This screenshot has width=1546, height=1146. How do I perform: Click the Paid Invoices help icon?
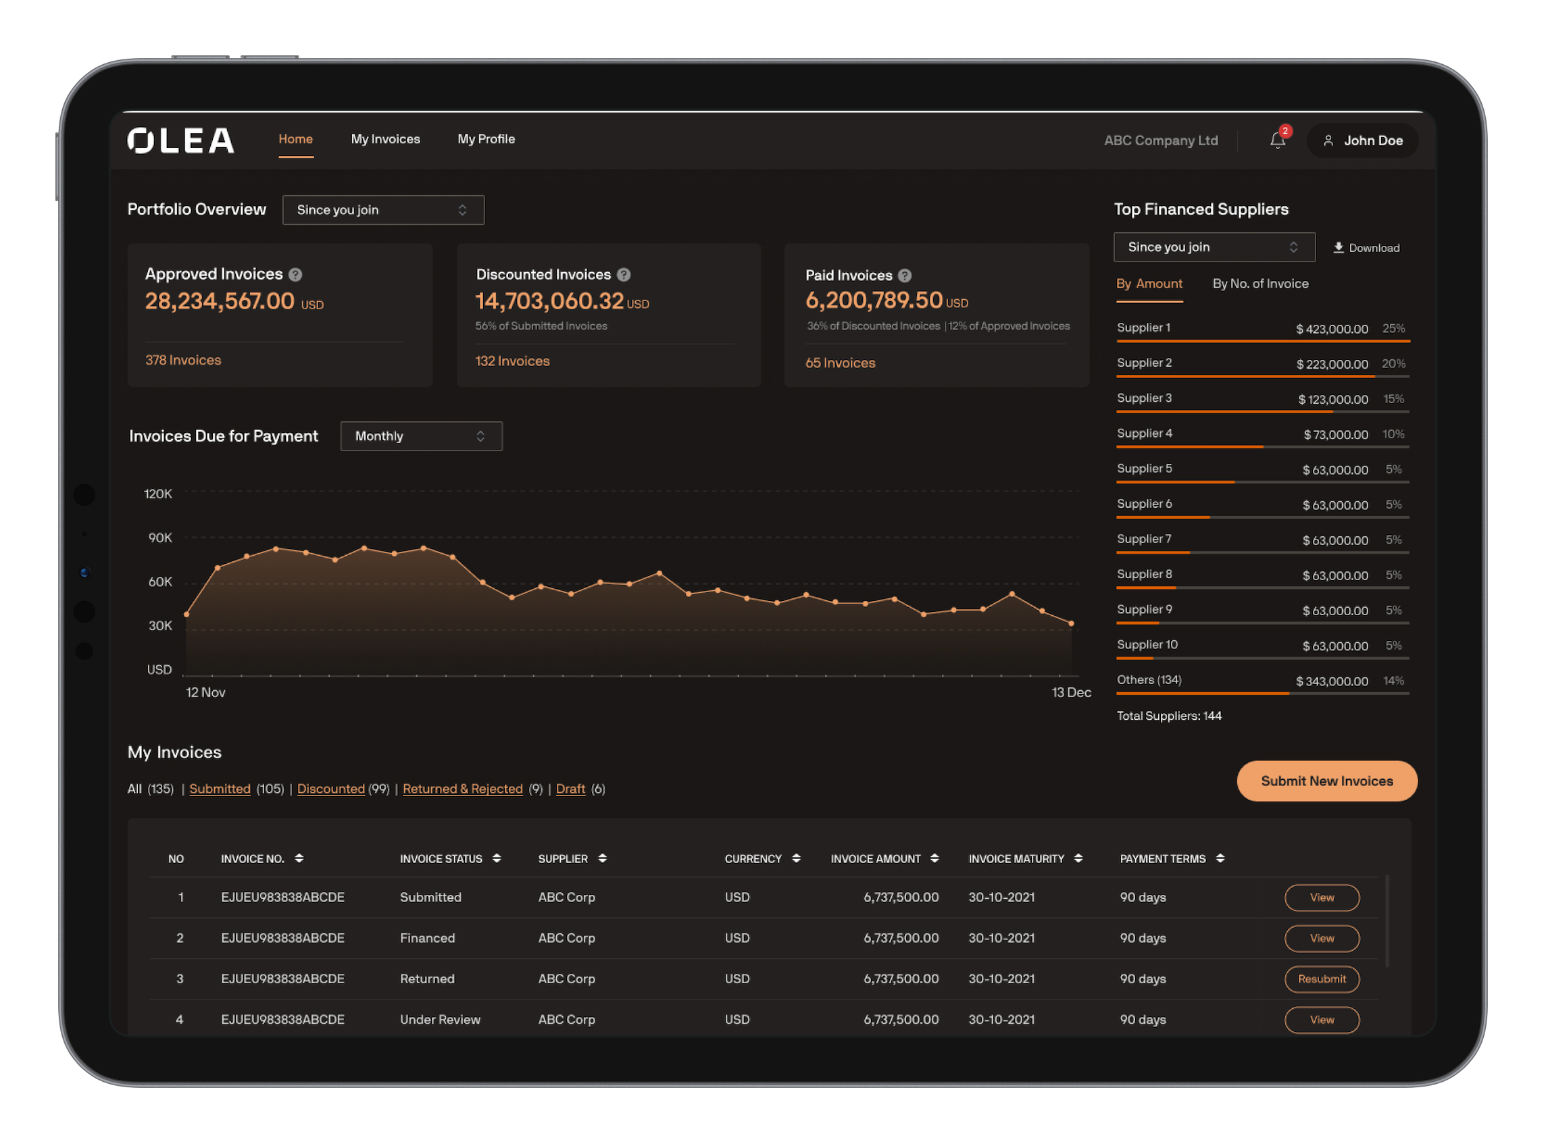tap(905, 276)
